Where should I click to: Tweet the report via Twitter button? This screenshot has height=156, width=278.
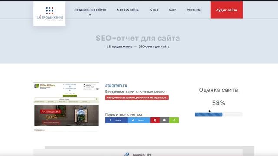coord(139,120)
